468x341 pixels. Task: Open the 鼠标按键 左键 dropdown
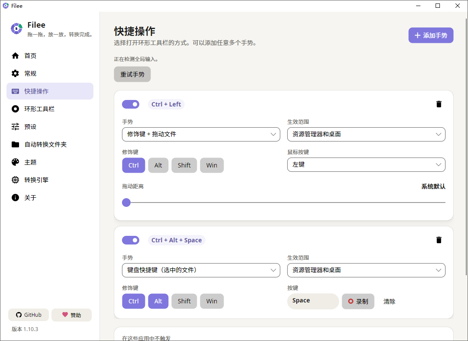(366, 164)
